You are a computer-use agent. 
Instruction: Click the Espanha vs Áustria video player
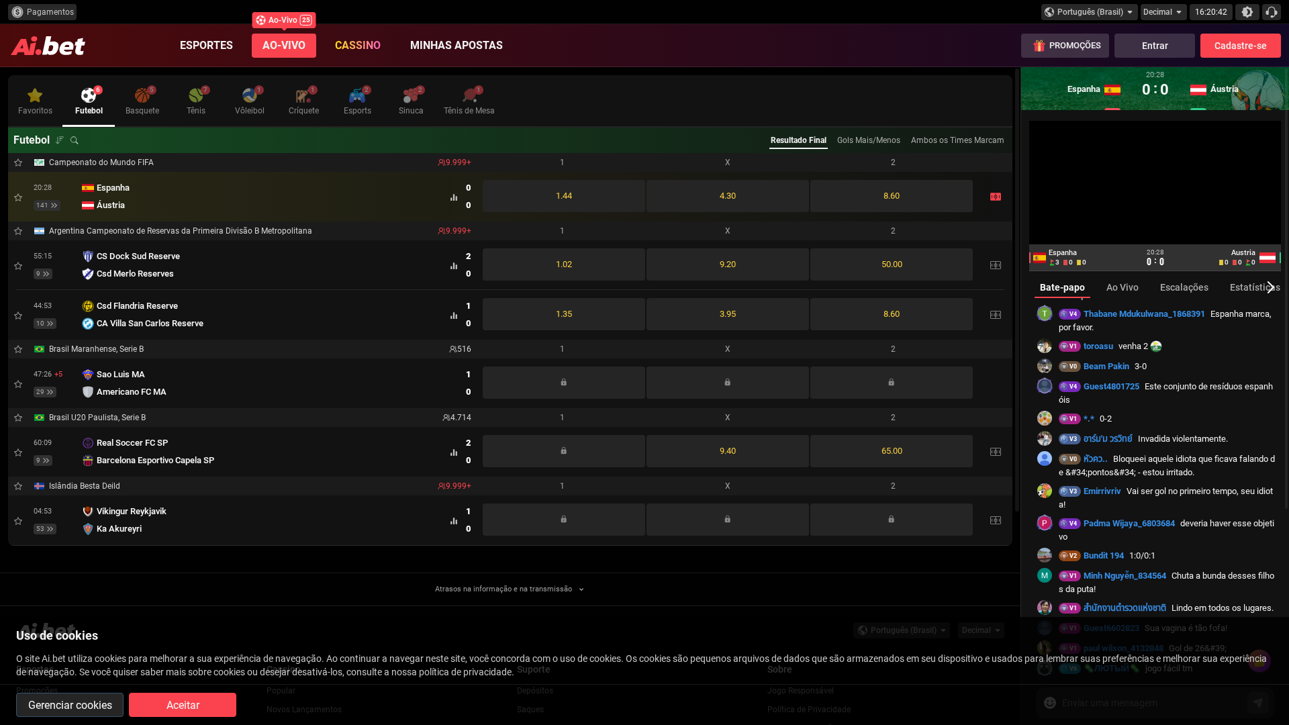(x=1155, y=183)
